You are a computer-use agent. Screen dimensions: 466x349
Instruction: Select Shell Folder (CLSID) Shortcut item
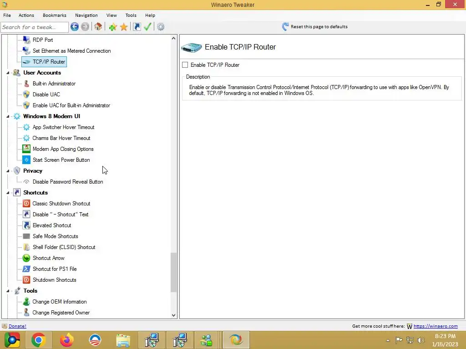click(x=64, y=247)
